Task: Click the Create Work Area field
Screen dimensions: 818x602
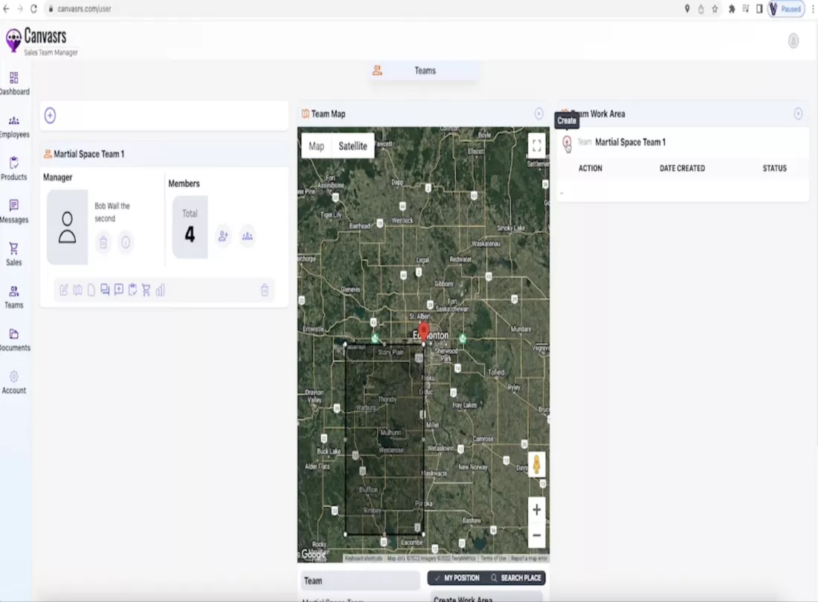Action: pos(486,598)
